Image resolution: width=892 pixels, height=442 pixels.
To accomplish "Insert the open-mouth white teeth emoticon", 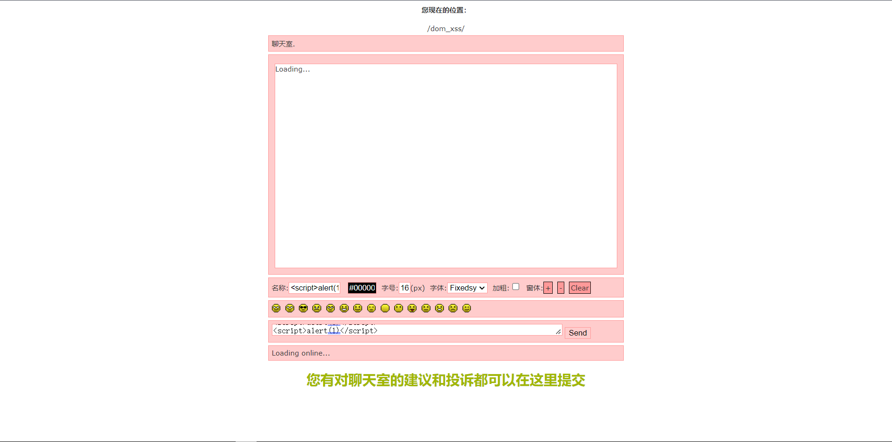I will click(x=439, y=308).
